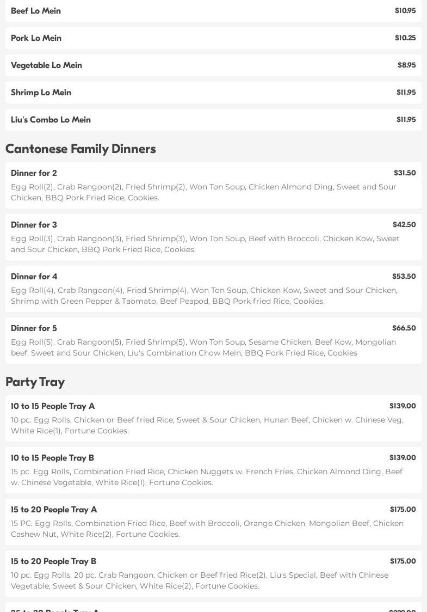Open the Dinner for 2 option

(x=34, y=173)
